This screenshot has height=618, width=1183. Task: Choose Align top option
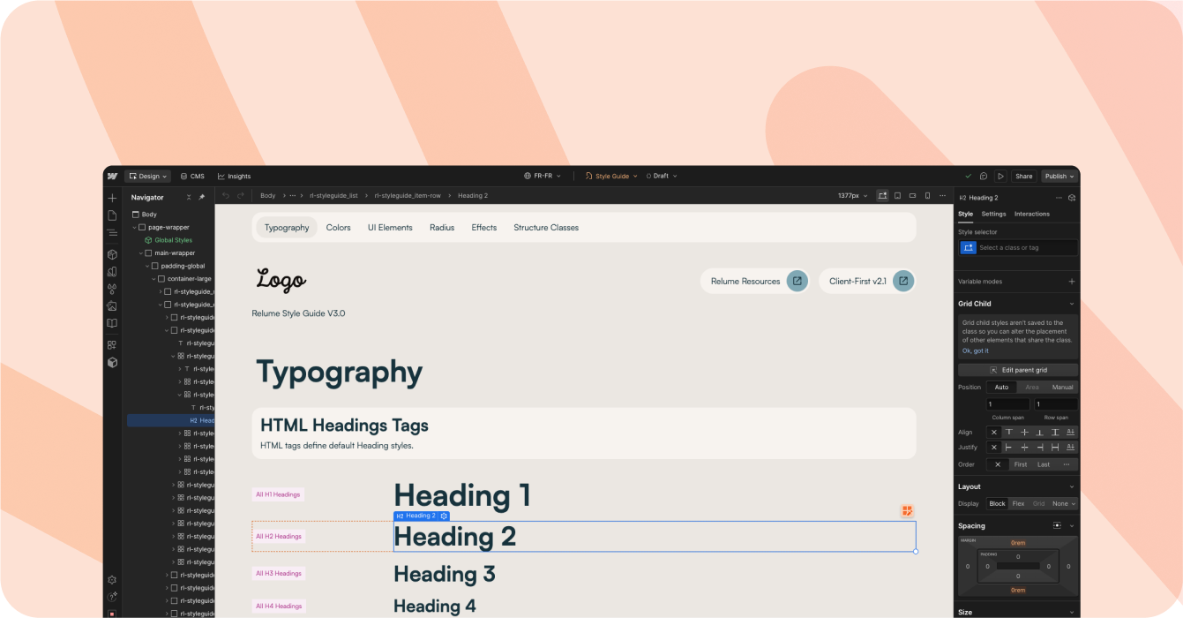coord(1009,433)
